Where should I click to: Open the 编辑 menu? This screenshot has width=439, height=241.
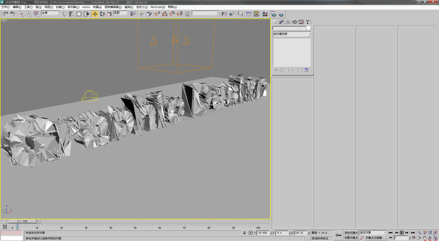coord(17,7)
